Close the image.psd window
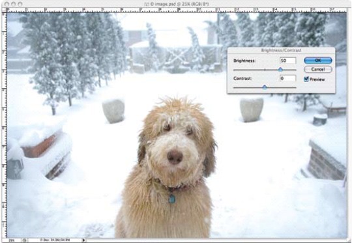This screenshot has height=243, width=352. click(x=7, y=4)
